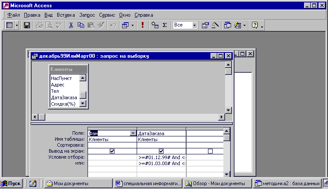Click Клиенты field list scroll up arrow
The height and width of the screenshot is (189, 328).
click(x=83, y=78)
